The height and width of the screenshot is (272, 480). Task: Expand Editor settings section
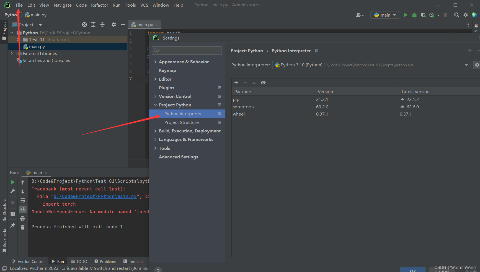click(x=155, y=79)
